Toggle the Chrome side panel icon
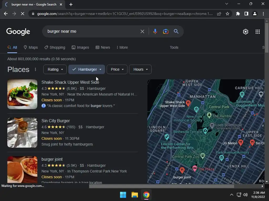Screen dimensions: 269x201 coord(246,14)
